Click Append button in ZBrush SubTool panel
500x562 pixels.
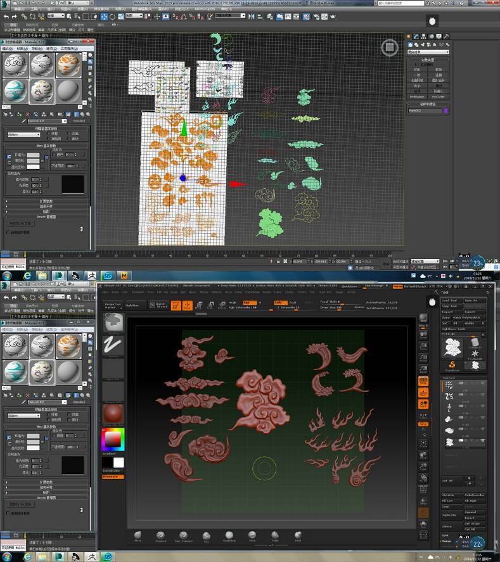(x=475, y=512)
